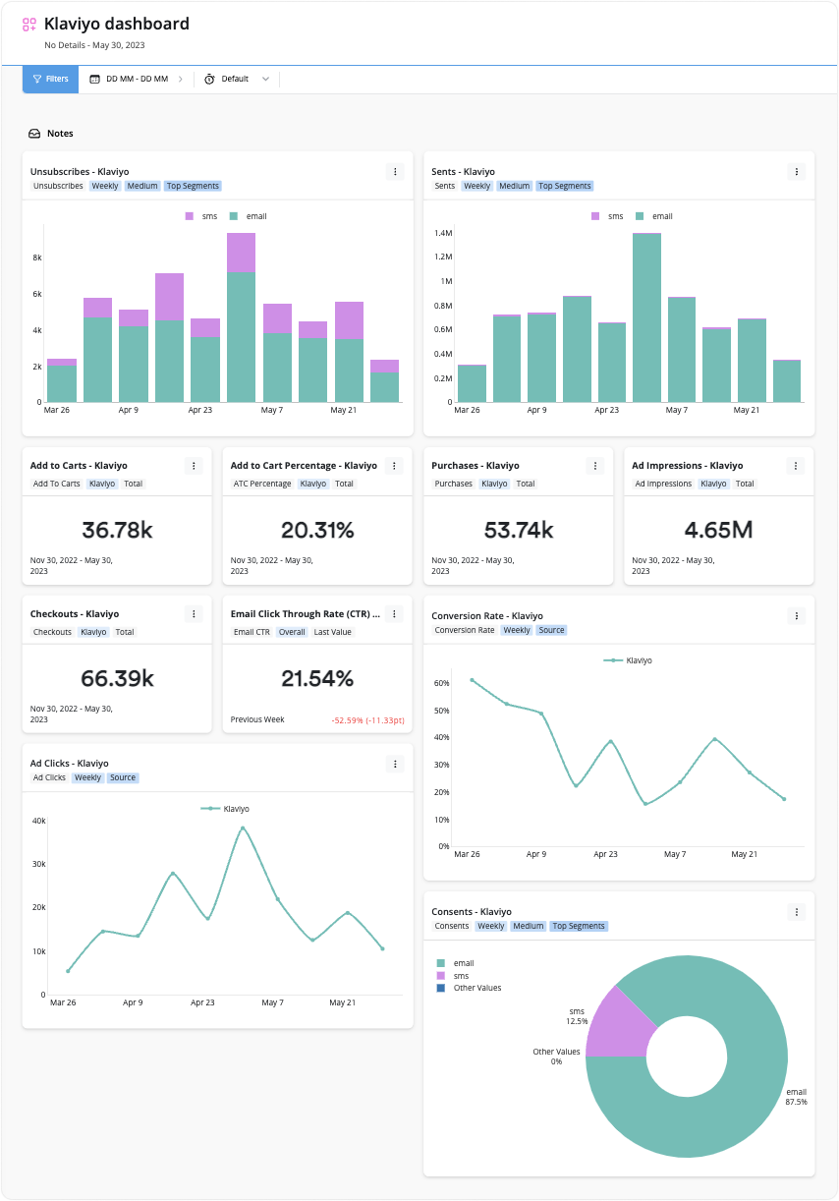Open the Unsubscribes chart options menu
This screenshot has height=1201, width=839.
(x=395, y=172)
